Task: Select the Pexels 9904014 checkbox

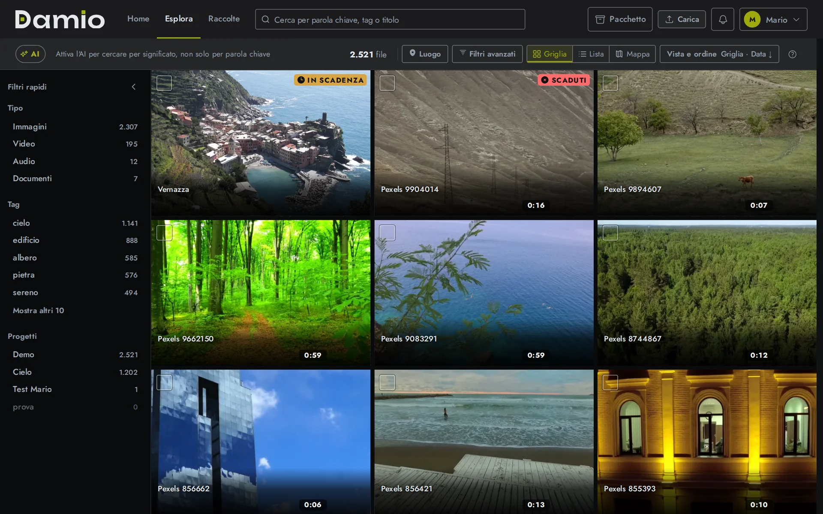Action: click(x=387, y=83)
